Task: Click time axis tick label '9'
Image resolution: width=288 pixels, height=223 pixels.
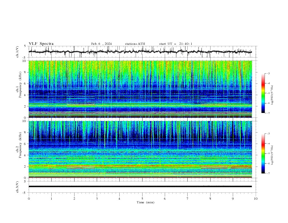Action: pyautogui.click(x=233, y=199)
